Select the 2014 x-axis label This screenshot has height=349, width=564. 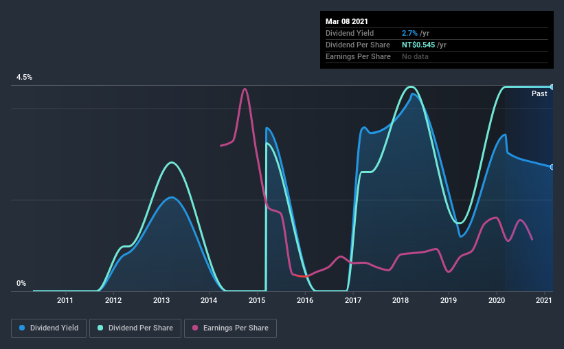tap(209, 300)
